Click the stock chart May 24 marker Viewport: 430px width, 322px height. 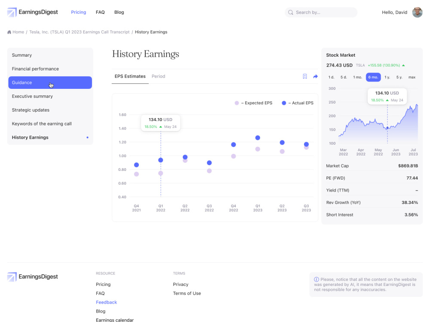pyautogui.click(x=387, y=128)
